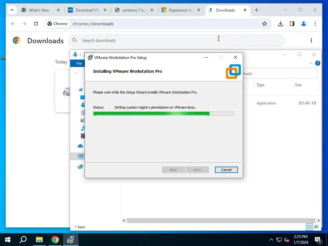Screen dimensions: 328x246
Task: Switch to the What's New tab
Action: pyautogui.click(x=39, y=10)
